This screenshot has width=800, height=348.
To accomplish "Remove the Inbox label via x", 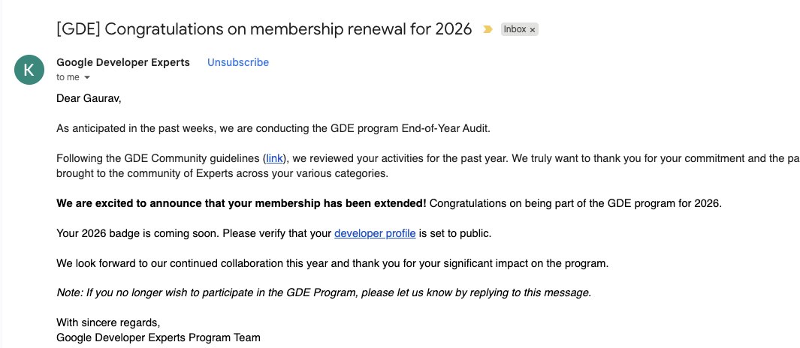I will click(x=532, y=30).
